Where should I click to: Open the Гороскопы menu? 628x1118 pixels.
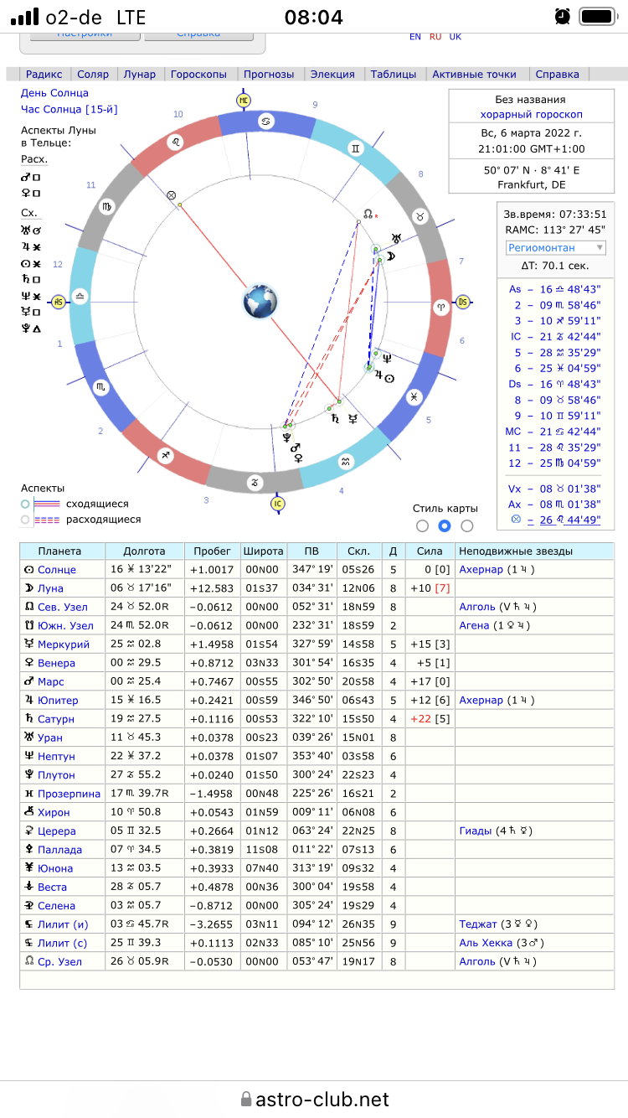[199, 74]
